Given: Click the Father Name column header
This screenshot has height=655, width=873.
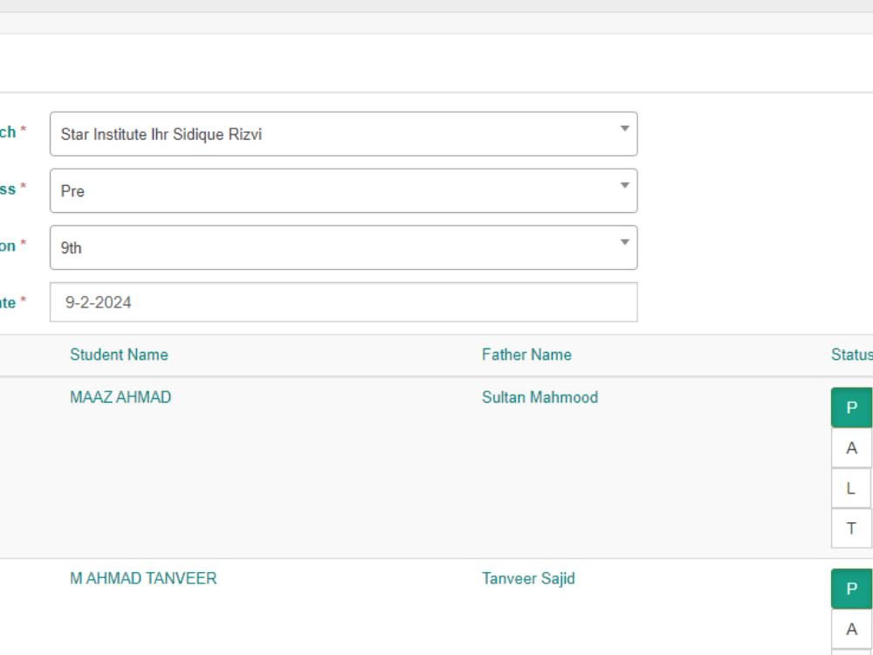Looking at the screenshot, I should [x=526, y=355].
